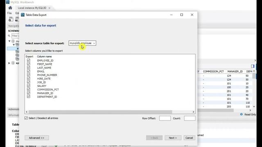Uncheck the MANAGER_ID export checkbox
The height and width of the screenshot is (147, 262).
point(29,93)
